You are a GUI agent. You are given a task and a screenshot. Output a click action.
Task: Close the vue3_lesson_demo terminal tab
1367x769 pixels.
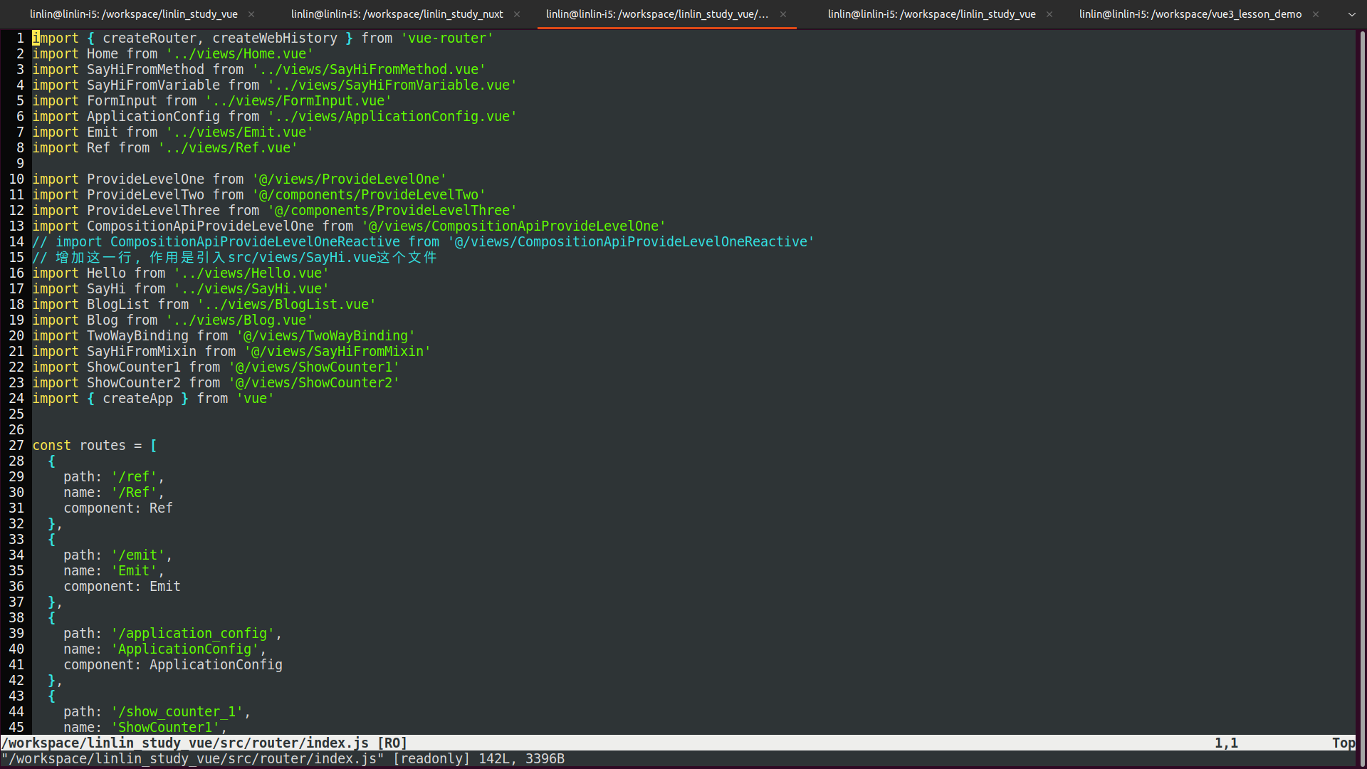[x=1316, y=14]
